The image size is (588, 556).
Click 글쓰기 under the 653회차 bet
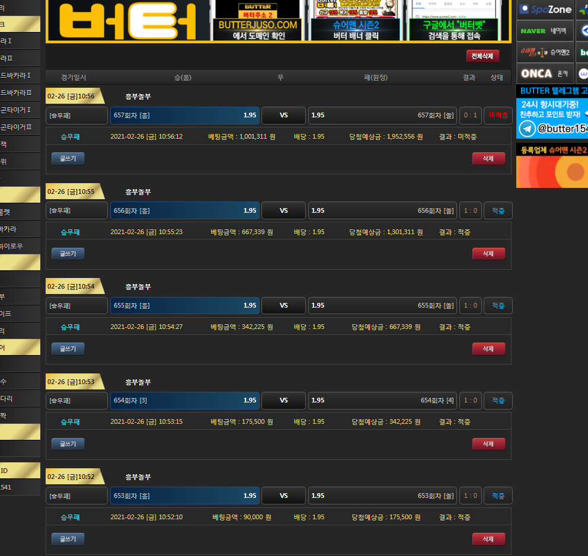(x=68, y=539)
